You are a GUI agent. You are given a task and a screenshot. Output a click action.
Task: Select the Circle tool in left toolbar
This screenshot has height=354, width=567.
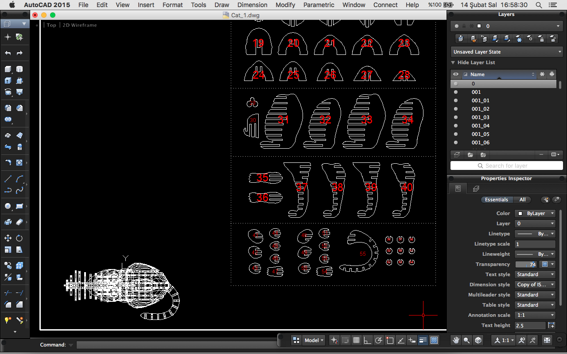[x=8, y=206]
